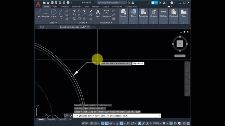Open the Dimension tool
Screen dimensions: 225x126
click(x=106, y=13)
